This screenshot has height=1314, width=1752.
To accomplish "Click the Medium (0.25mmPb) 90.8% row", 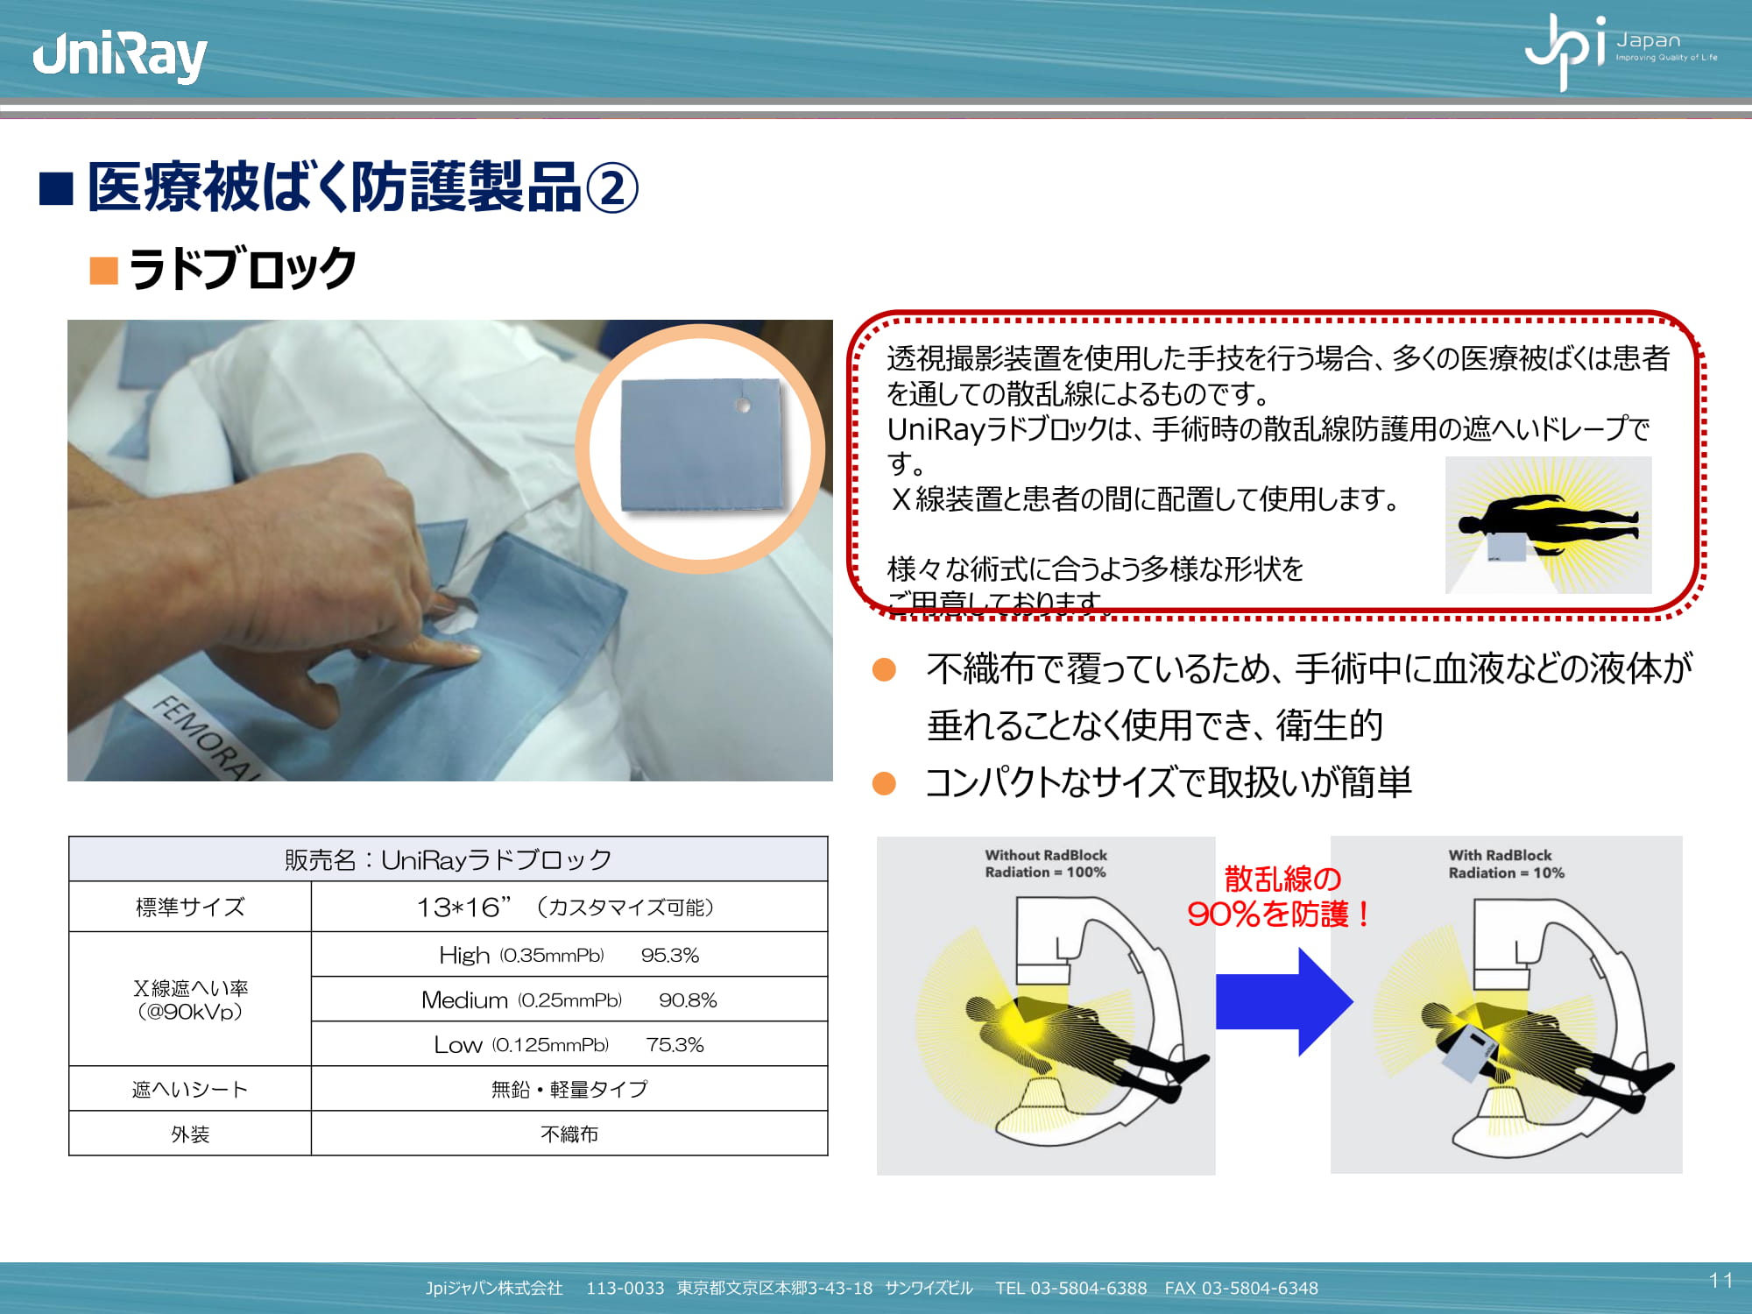I will pos(569,1000).
